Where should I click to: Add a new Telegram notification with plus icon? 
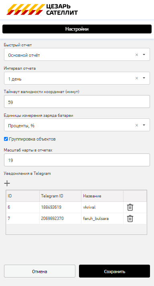tap(7, 183)
